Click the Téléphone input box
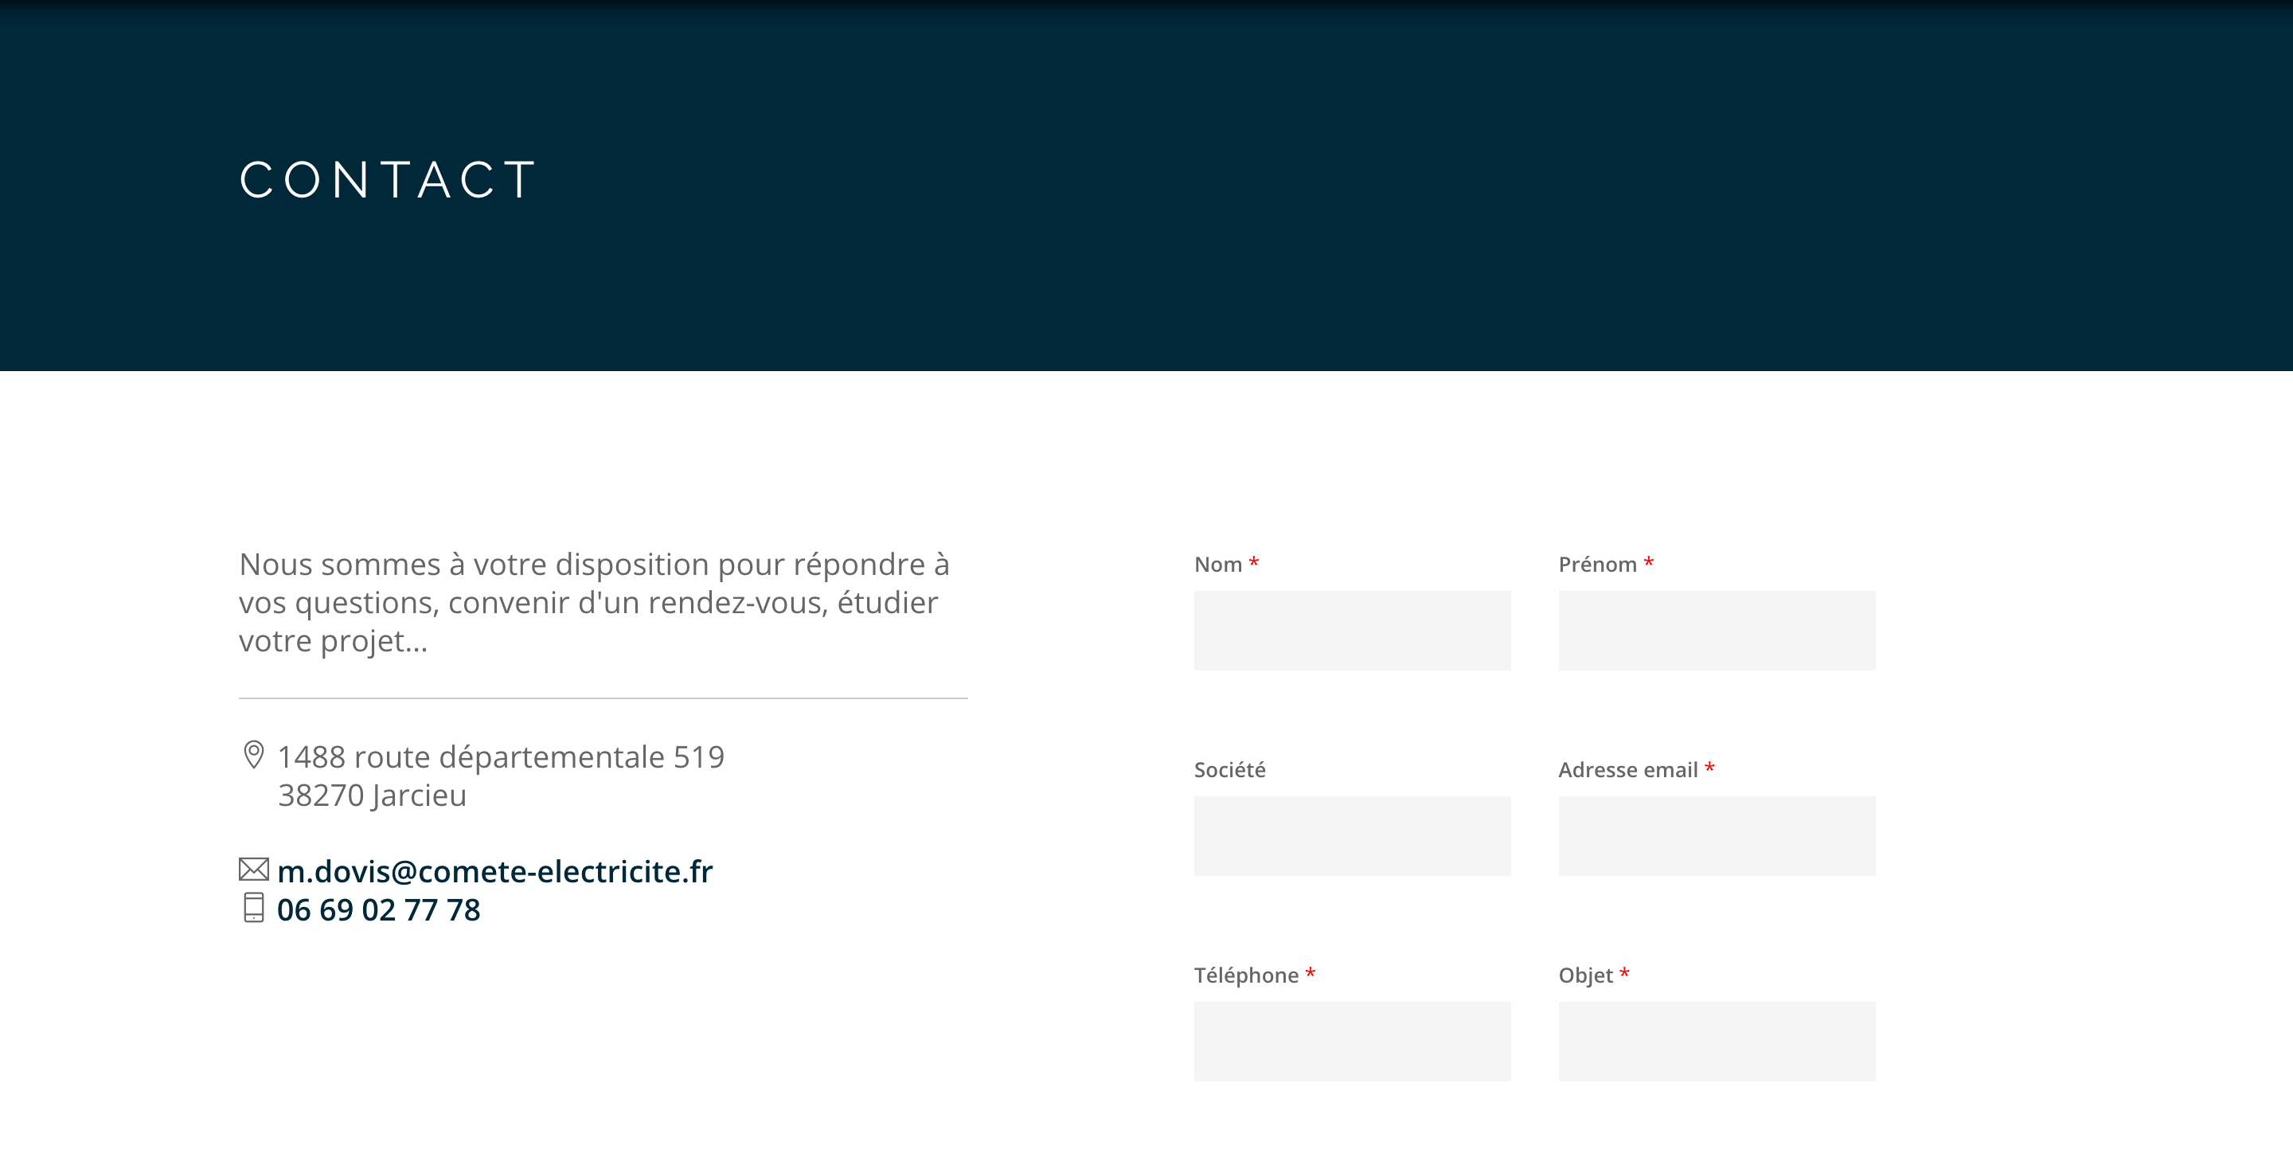This screenshot has height=1169, width=2293. click(1352, 1042)
